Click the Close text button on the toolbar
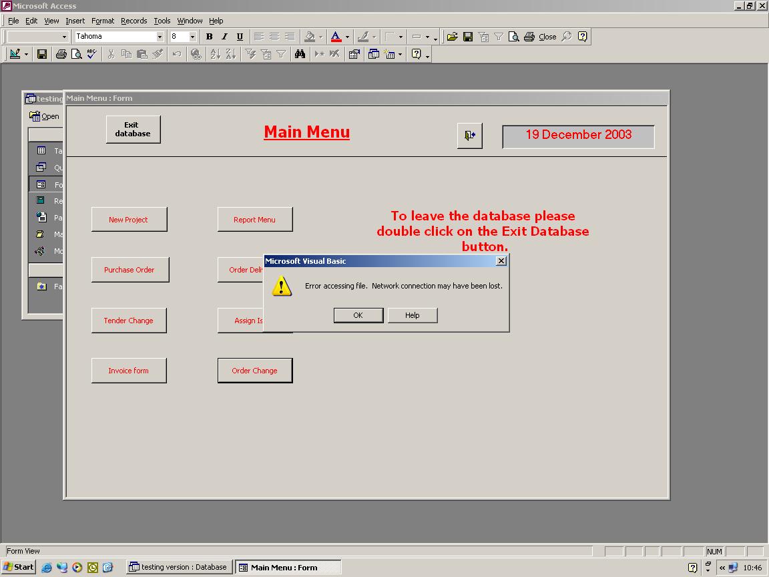 tap(547, 36)
